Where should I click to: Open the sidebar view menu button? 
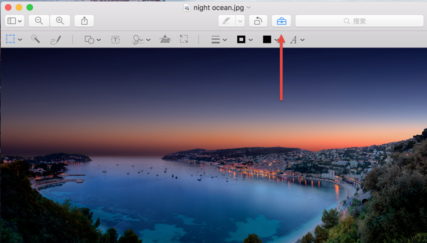click(x=15, y=21)
